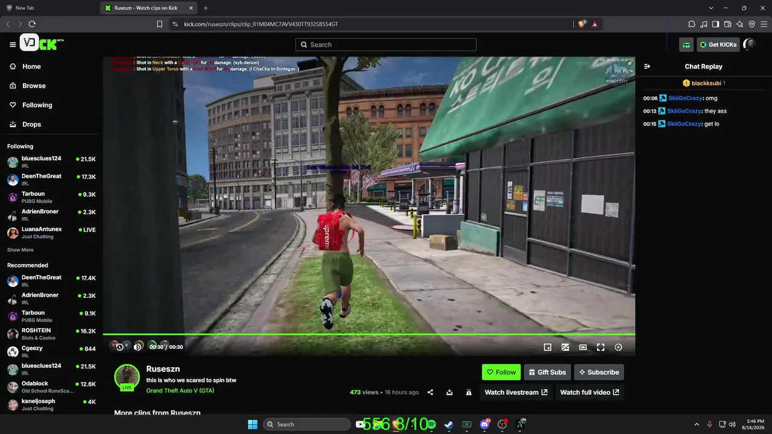
Task: Show hidden system tray icons
Action: click(697, 424)
